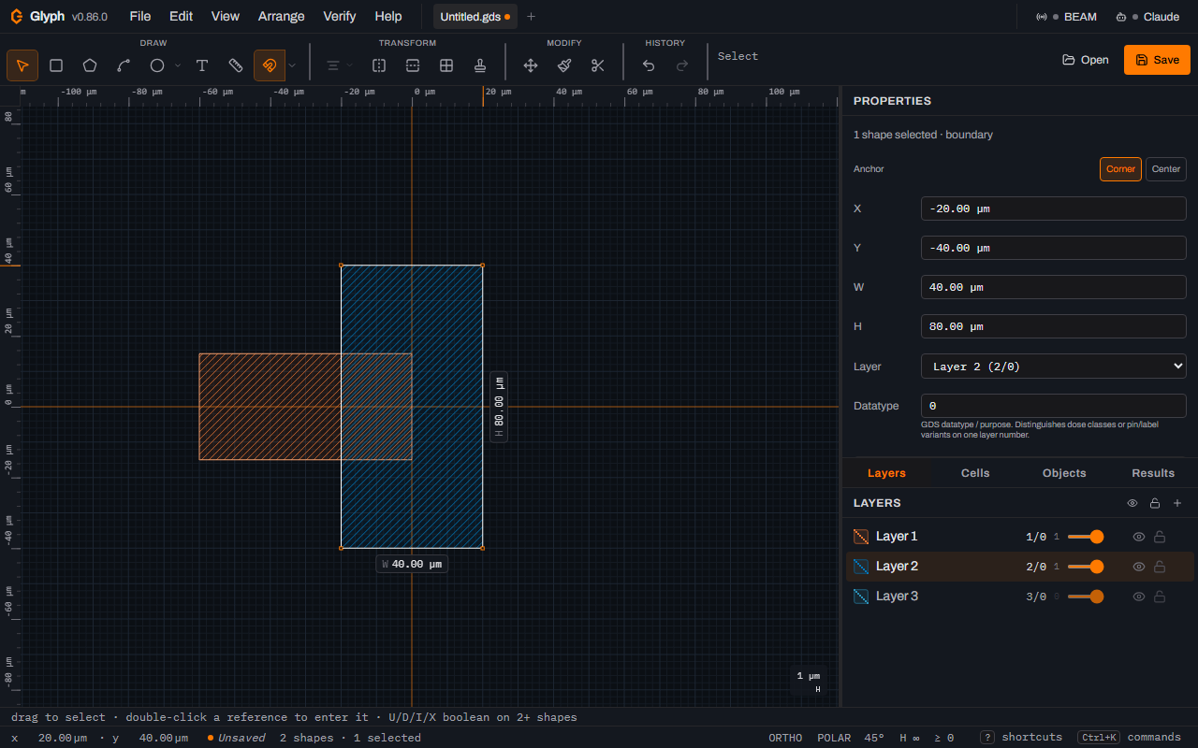This screenshot has height=748, width=1198.
Task: Lock Layer 3
Action: [1160, 597]
